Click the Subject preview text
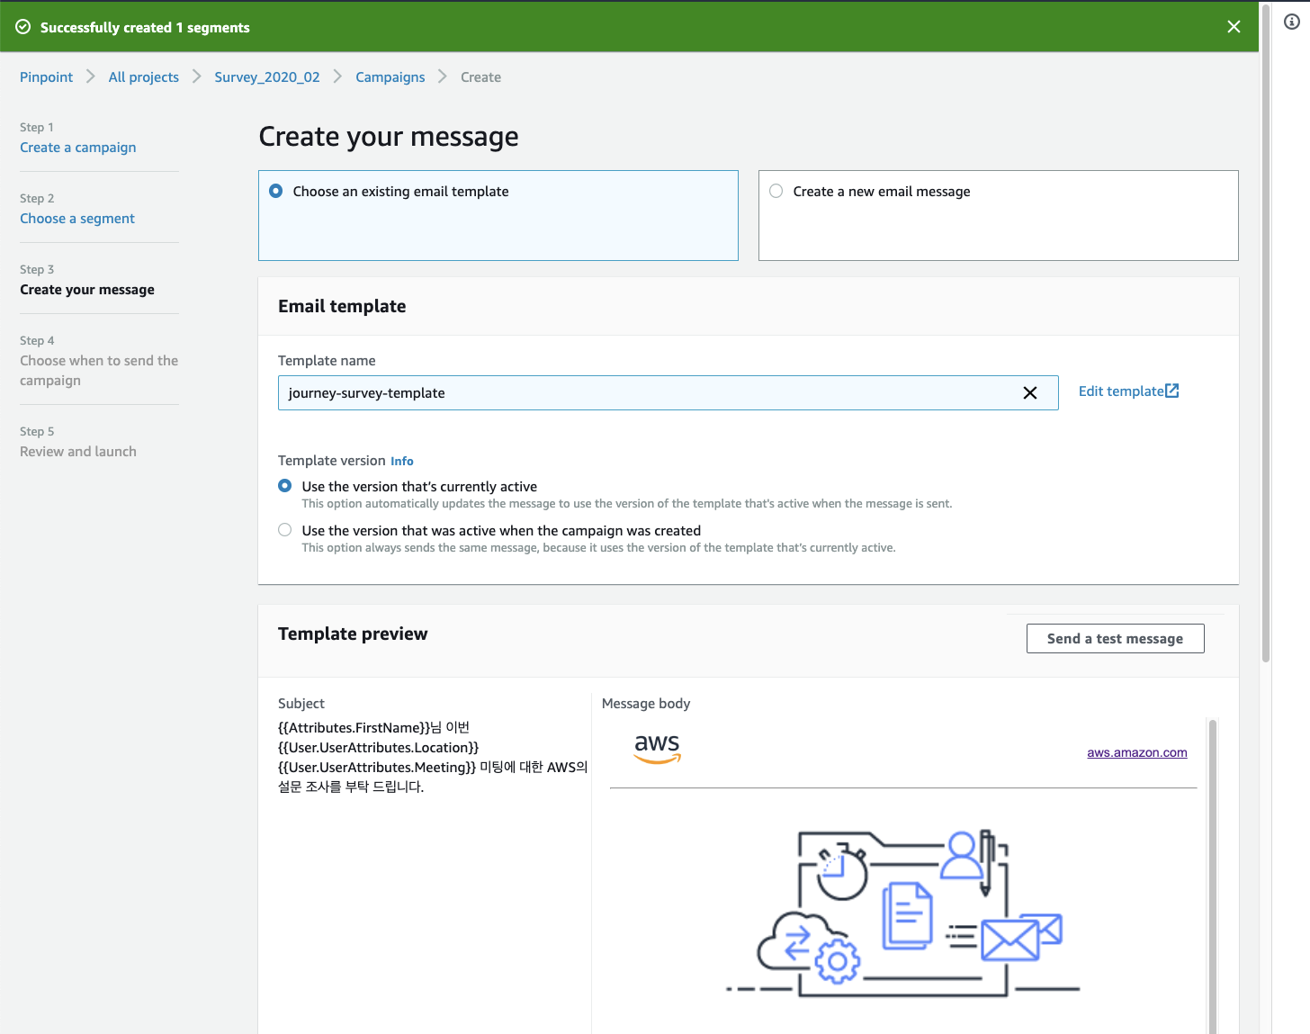This screenshot has width=1310, height=1034. point(433,757)
